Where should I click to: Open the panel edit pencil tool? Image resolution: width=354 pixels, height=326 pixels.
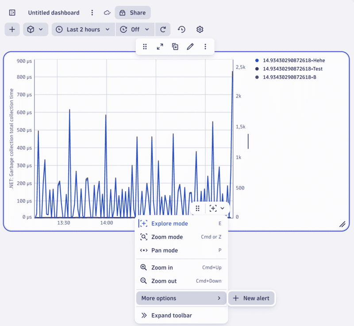pyautogui.click(x=190, y=46)
